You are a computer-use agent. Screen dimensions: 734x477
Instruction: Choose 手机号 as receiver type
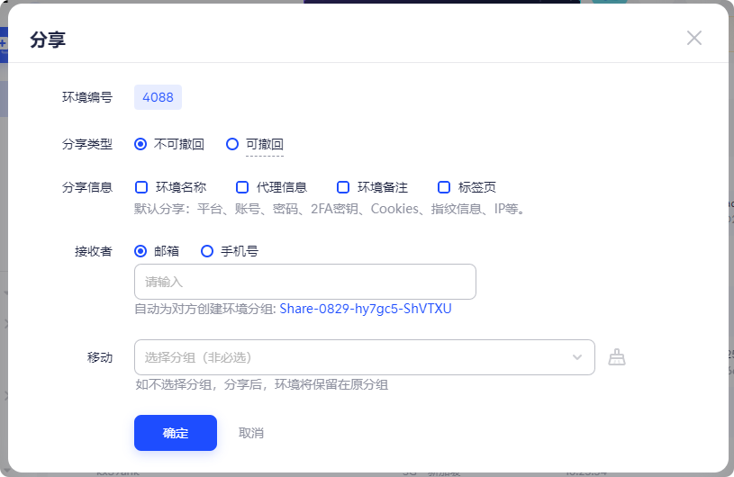click(x=230, y=251)
